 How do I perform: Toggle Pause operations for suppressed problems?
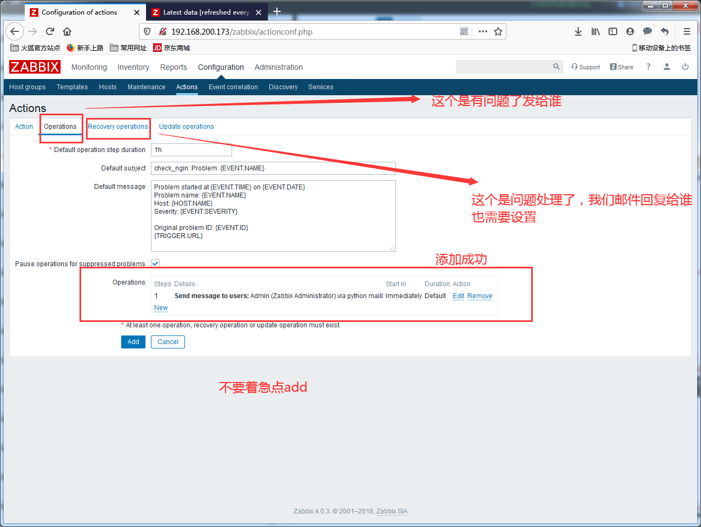tap(155, 263)
